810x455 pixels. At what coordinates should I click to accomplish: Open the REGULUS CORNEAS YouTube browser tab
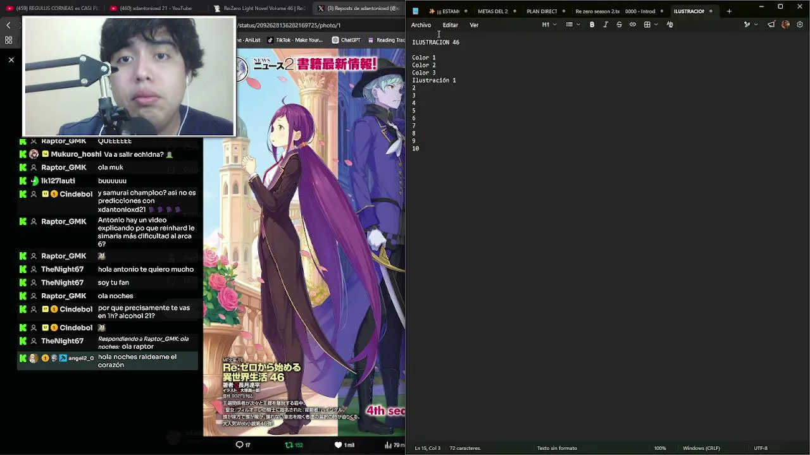point(52,8)
